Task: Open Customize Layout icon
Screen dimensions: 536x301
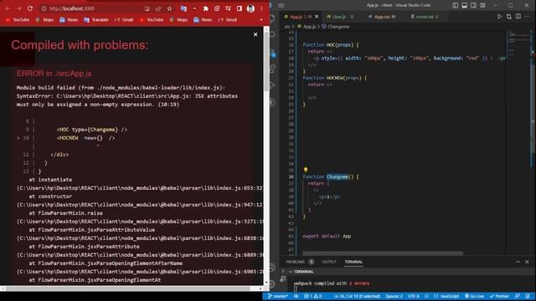Action: click(x=482, y=5)
